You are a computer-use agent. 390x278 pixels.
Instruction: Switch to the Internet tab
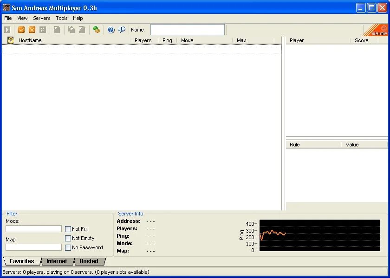[x=57, y=261]
